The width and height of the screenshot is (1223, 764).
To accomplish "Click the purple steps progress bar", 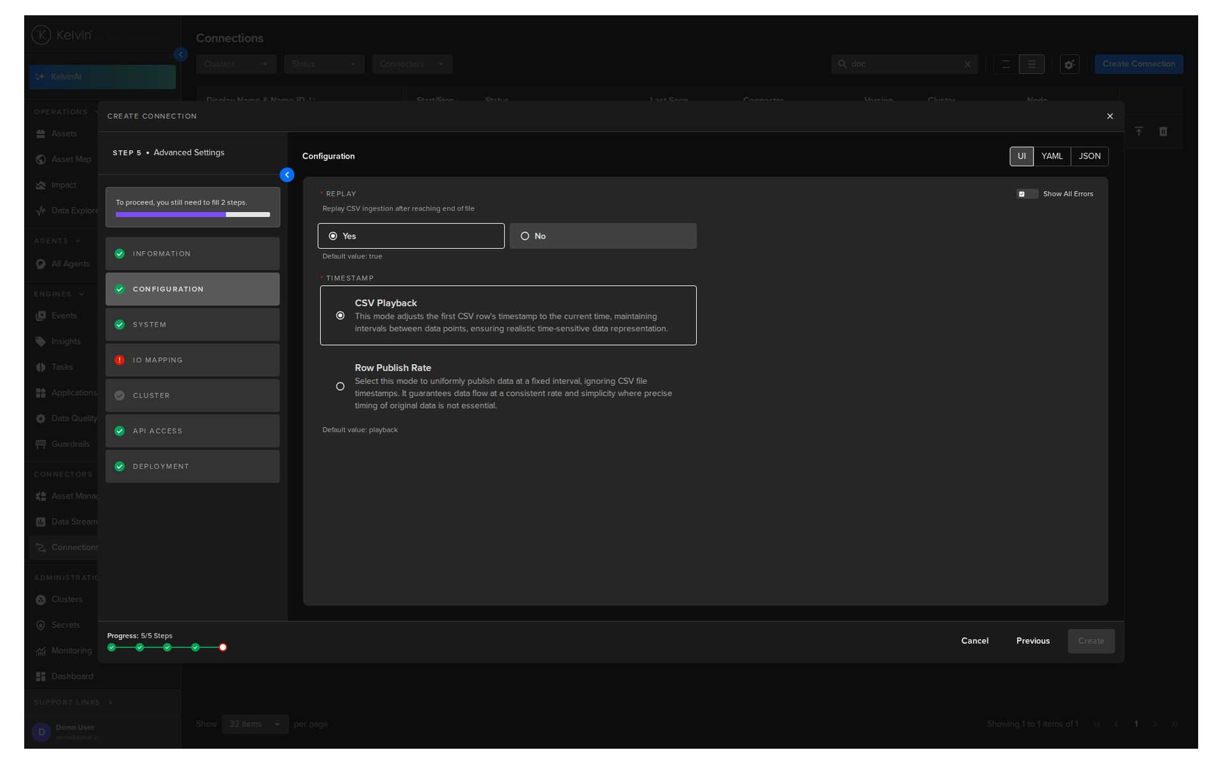I will click(x=193, y=215).
